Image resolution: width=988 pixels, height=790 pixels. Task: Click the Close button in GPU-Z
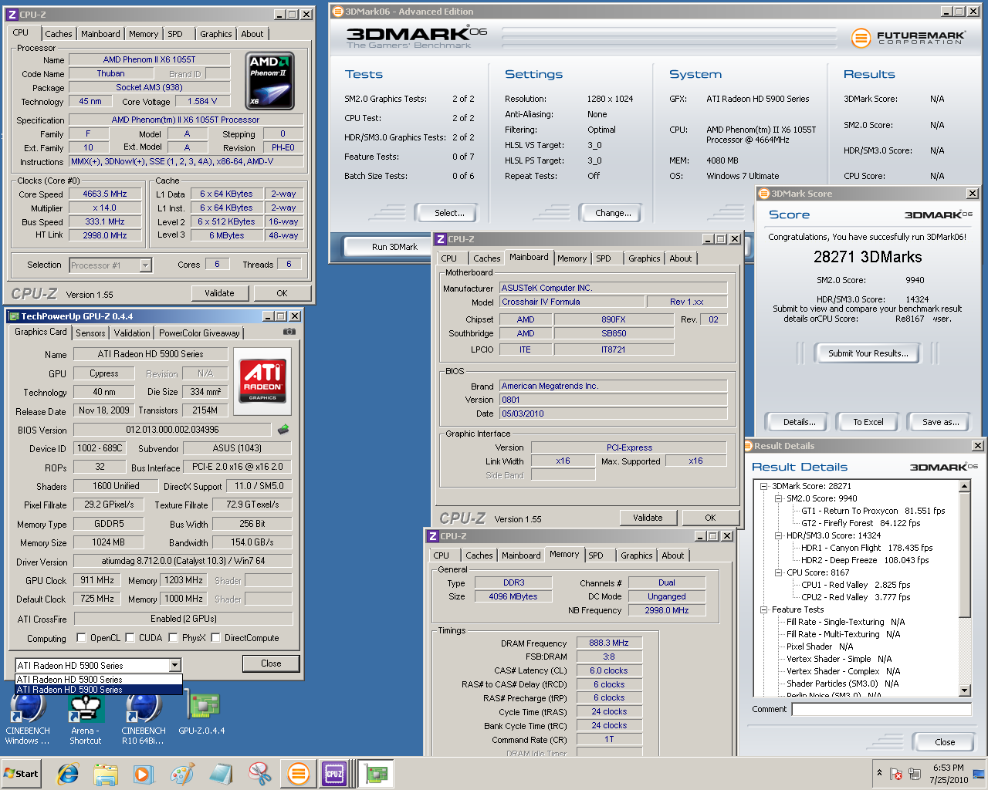271,663
